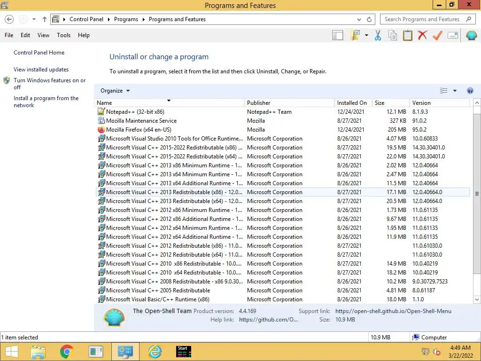Screen dimensions: 481x361
Task: Click the list scrollbar down arrow
Action: coord(477,299)
